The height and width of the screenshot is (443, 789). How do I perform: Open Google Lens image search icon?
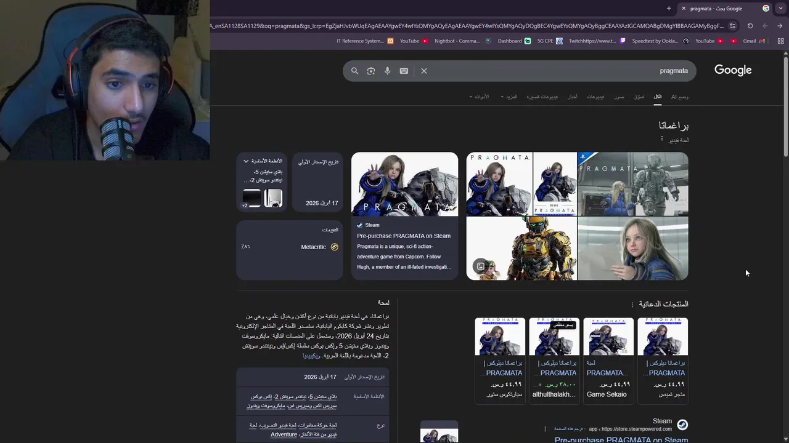click(371, 71)
